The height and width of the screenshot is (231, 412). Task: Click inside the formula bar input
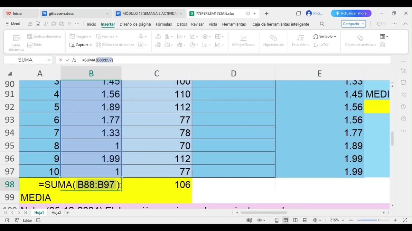coord(235,60)
